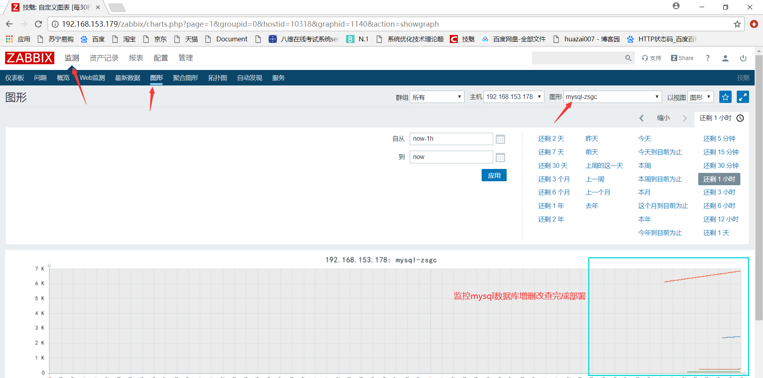The width and height of the screenshot is (763, 378).
Task: Click the 支持 (support) icon
Action: pyautogui.click(x=651, y=58)
